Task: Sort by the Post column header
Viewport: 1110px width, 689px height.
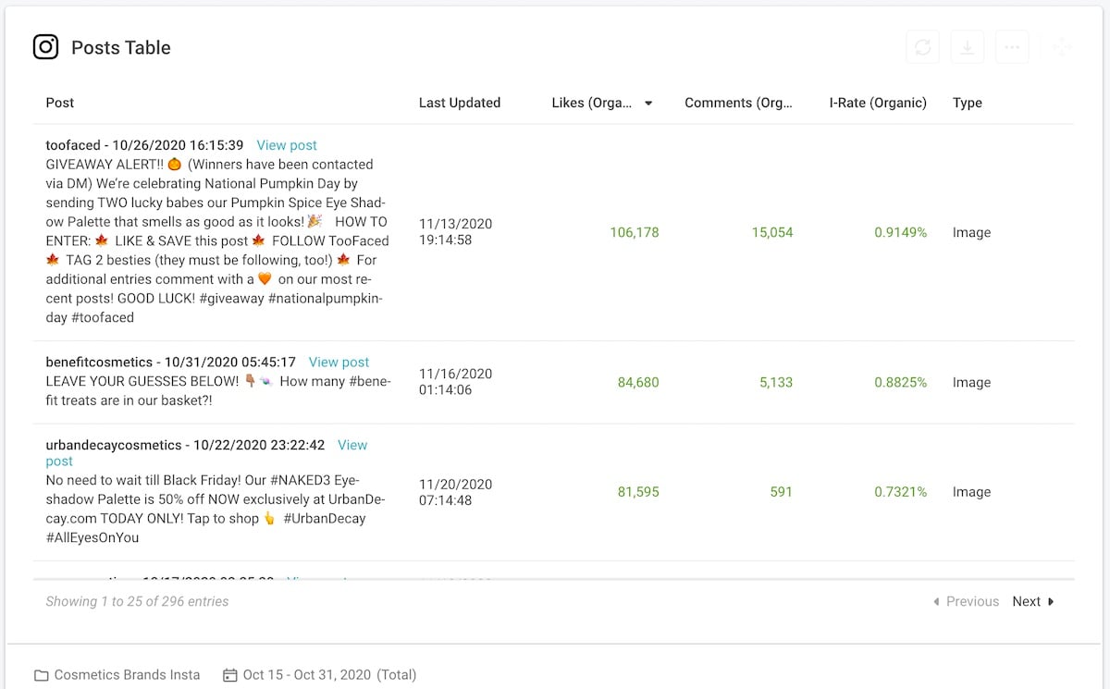Action: pyautogui.click(x=60, y=103)
